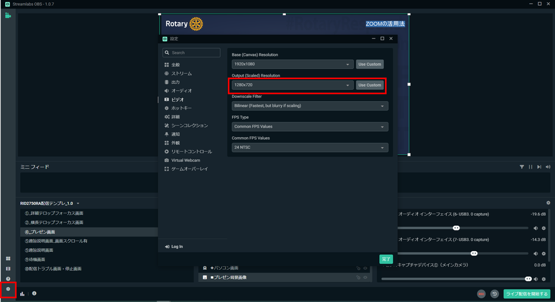Screen dimensions: 555x302
Task: Open リモートコントロール settings category
Action: point(191,152)
